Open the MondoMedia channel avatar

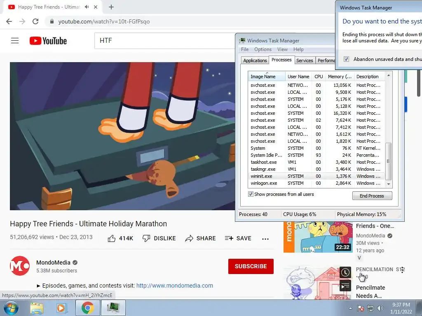coord(20,266)
